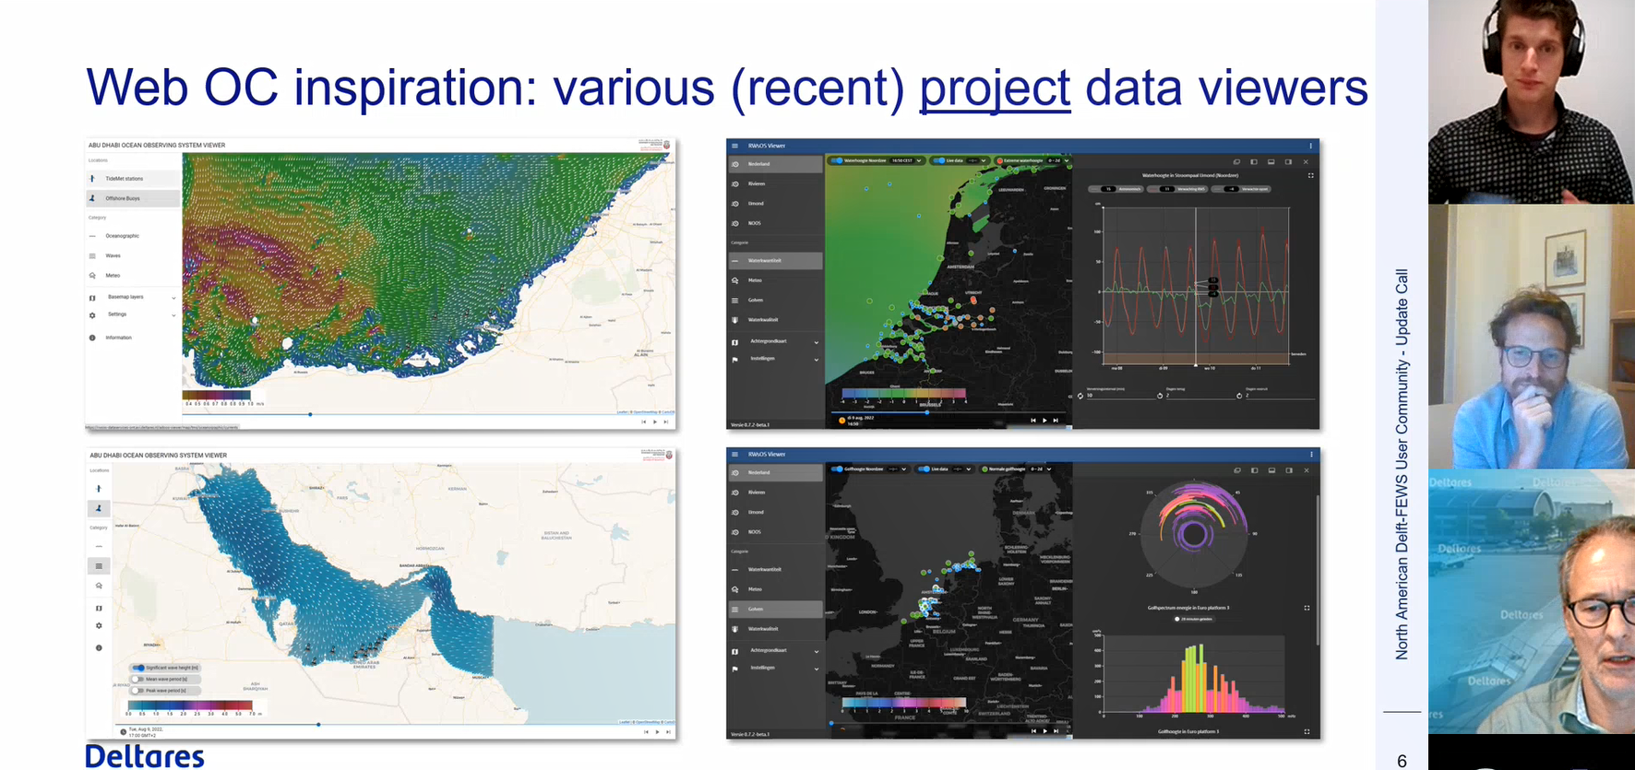Viewport: 1635px width, 770px height.
Task: Expand Instellingen in water level RWsOS Viewer
Action: (x=775, y=359)
